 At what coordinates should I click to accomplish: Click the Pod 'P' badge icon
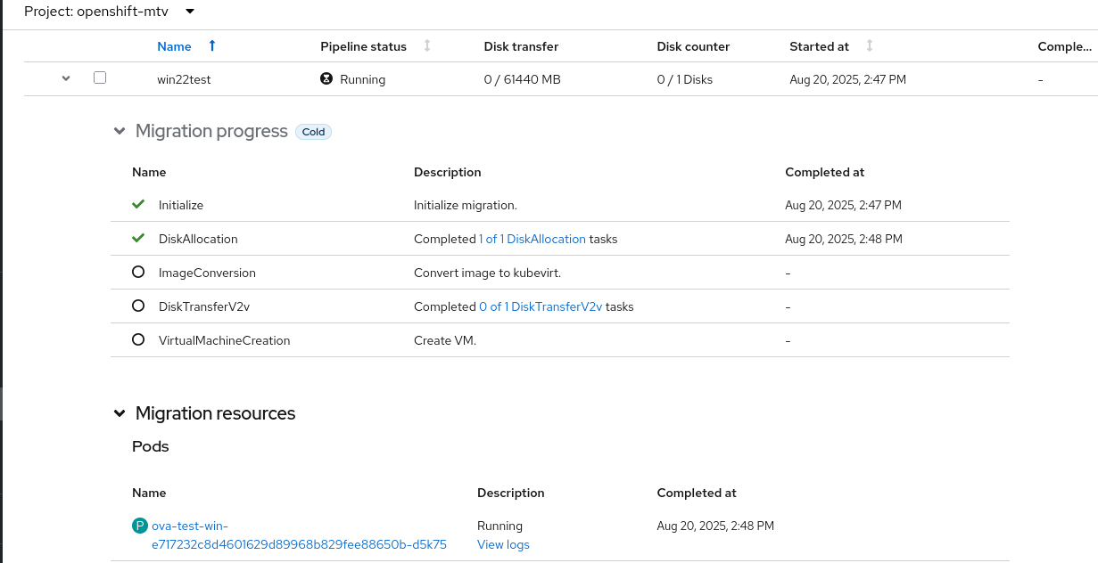click(140, 526)
